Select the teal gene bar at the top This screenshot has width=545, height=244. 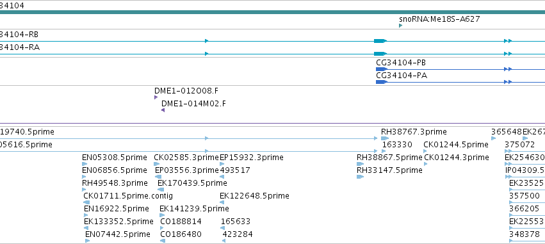[273, 12]
